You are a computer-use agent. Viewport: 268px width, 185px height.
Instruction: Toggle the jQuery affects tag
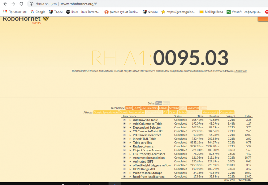(x=173, y=113)
